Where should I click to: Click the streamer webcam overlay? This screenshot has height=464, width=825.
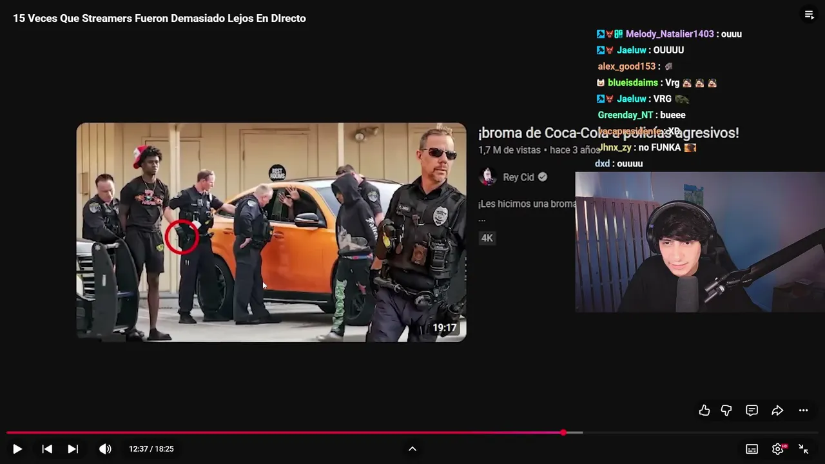[700, 242]
